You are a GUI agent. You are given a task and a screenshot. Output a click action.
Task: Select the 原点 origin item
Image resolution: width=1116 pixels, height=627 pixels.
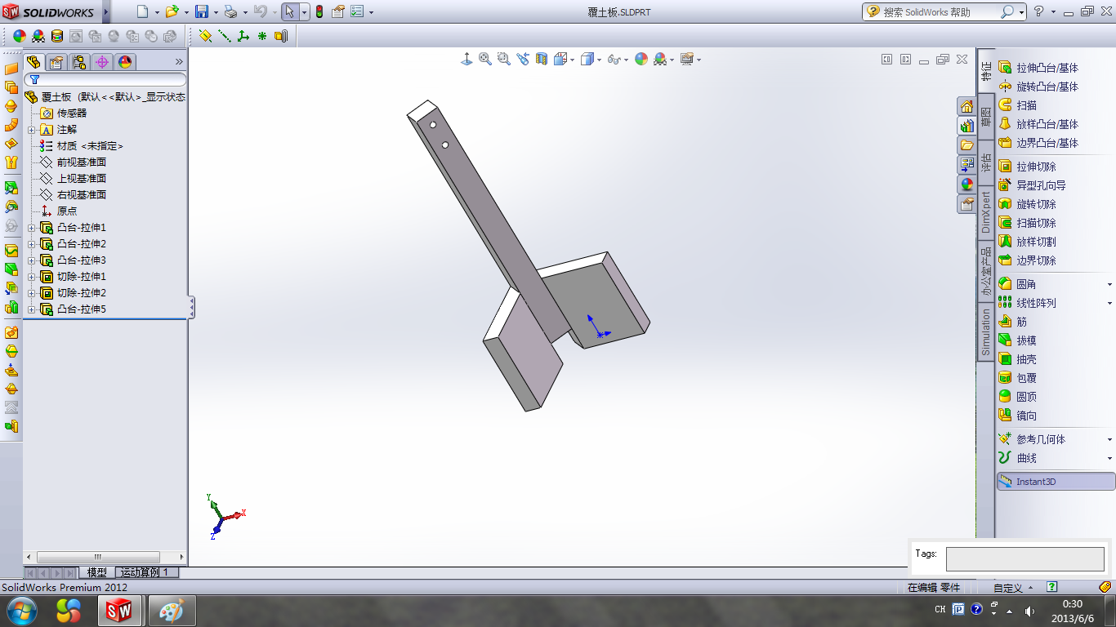coord(66,211)
